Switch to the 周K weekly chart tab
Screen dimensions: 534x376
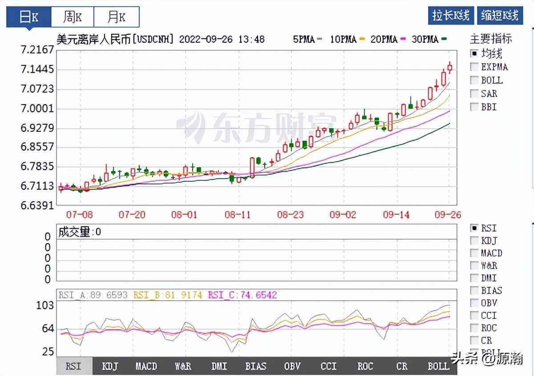(x=73, y=17)
